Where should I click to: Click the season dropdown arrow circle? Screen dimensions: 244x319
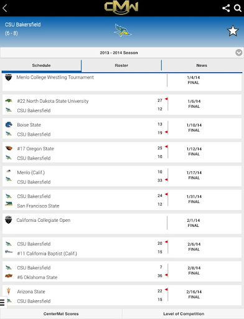239,52
